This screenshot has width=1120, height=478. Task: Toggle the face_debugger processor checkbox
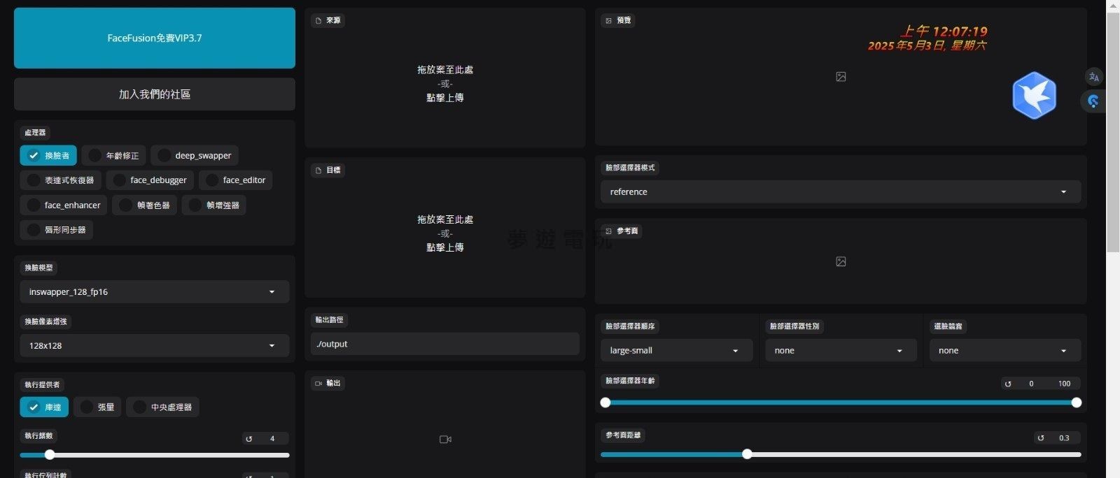pos(120,180)
